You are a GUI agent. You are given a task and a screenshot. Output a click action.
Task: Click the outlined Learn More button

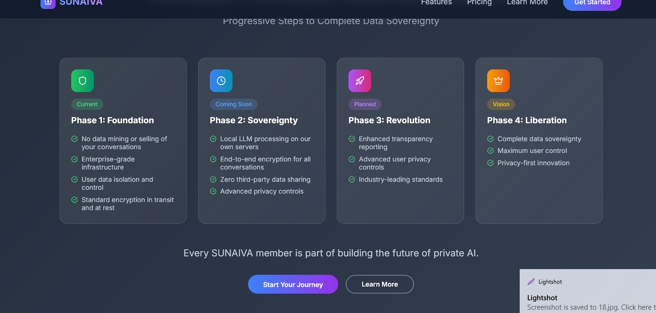(380, 284)
